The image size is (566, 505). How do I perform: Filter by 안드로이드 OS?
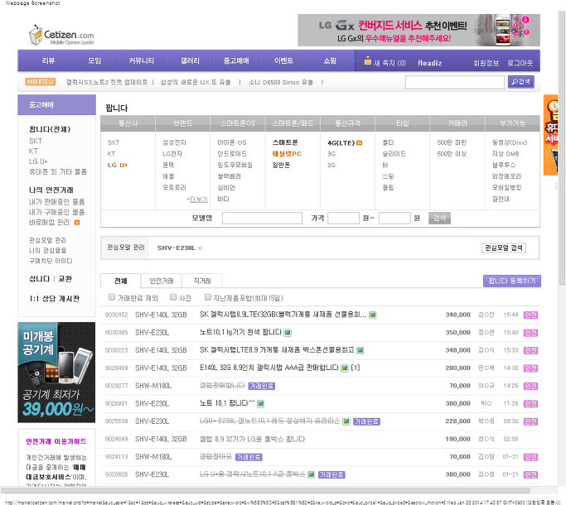232,154
